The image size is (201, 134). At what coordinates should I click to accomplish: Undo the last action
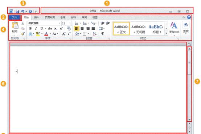click(x=23, y=11)
